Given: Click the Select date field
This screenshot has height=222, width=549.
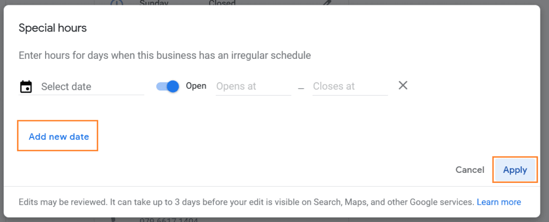Looking at the screenshot, I should 91,87.
